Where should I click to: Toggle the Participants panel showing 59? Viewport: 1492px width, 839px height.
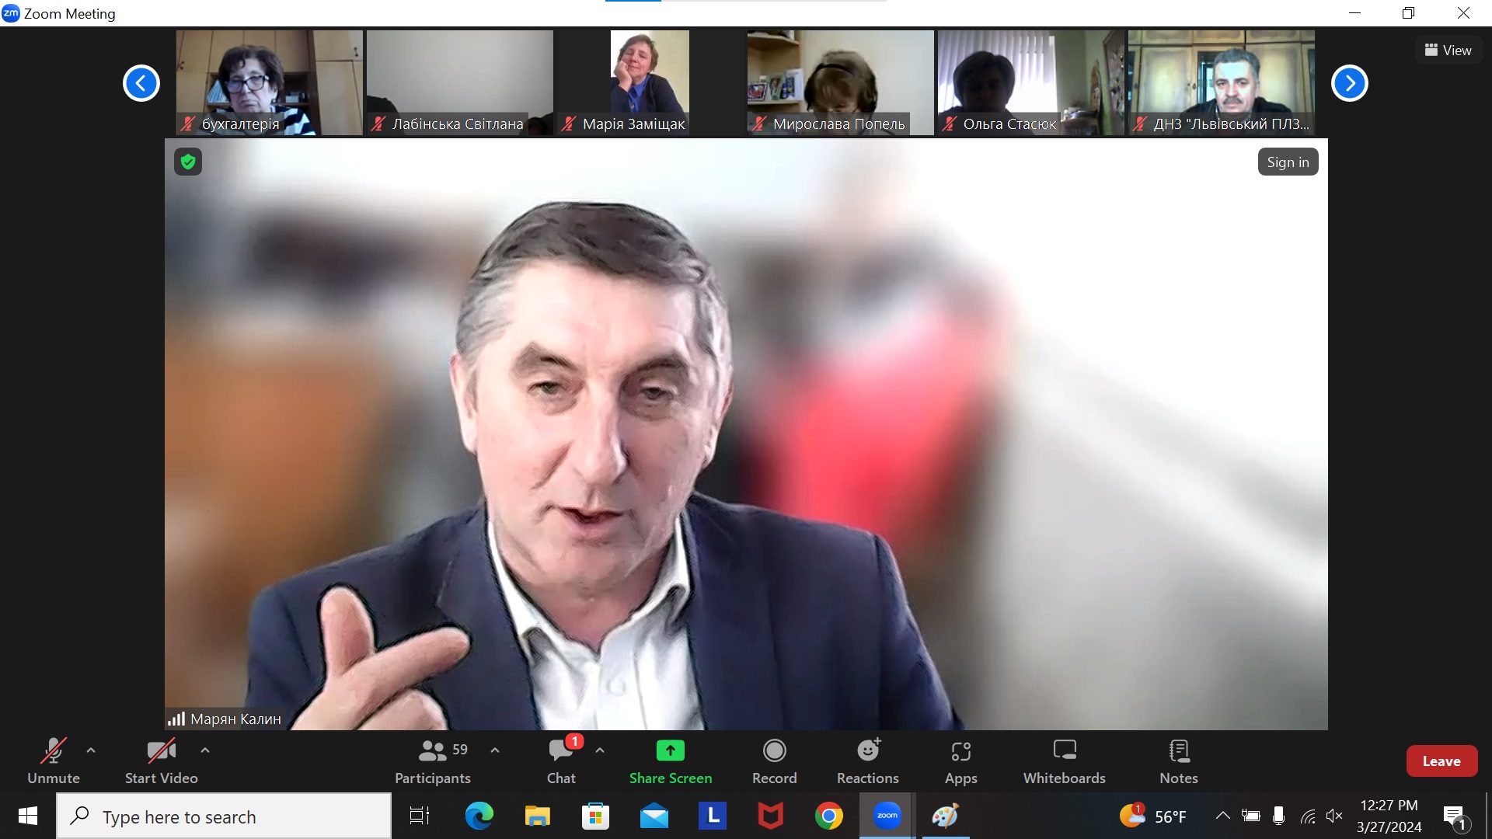click(x=433, y=761)
